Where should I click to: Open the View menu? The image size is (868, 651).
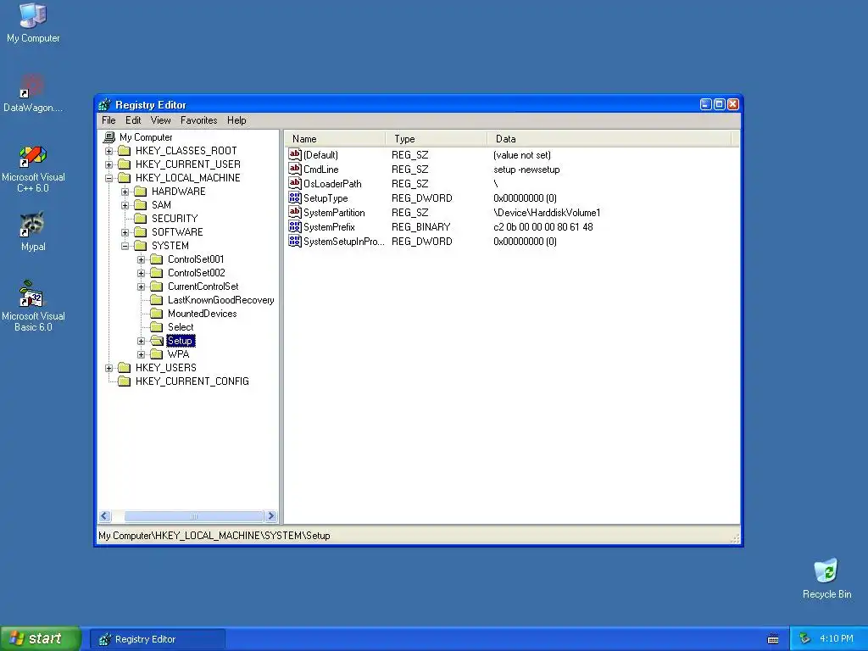(x=160, y=120)
